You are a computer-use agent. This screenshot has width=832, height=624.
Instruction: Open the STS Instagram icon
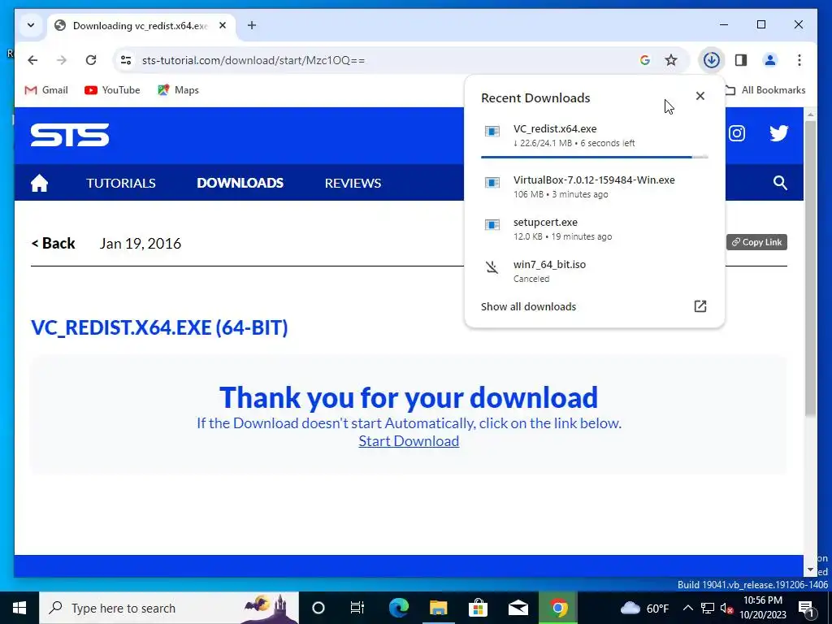[736, 133]
